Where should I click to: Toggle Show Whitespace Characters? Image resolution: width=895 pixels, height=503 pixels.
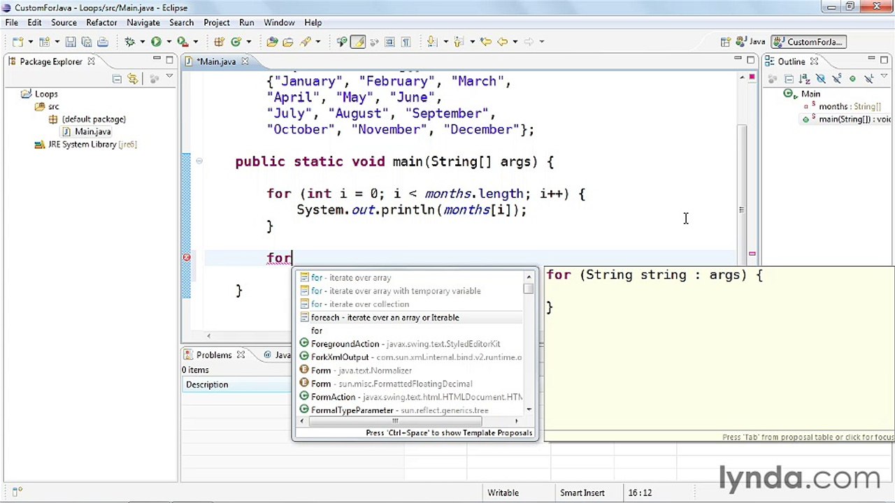pyautogui.click(x=406, y=42)
